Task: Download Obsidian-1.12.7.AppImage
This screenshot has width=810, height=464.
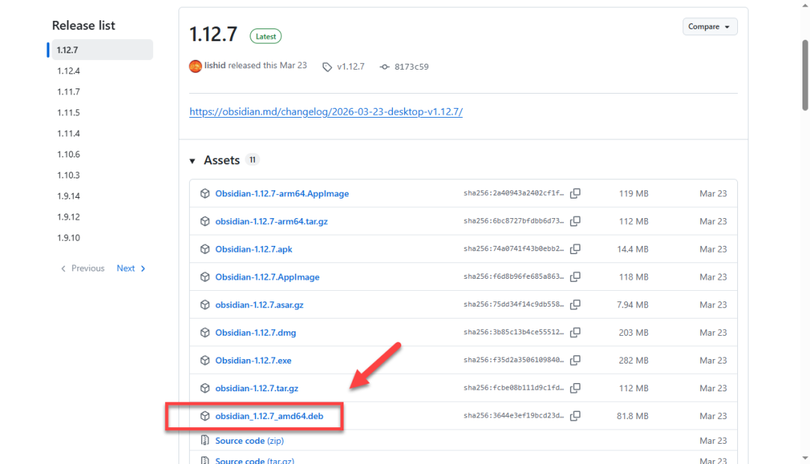Action: point(267,277)
